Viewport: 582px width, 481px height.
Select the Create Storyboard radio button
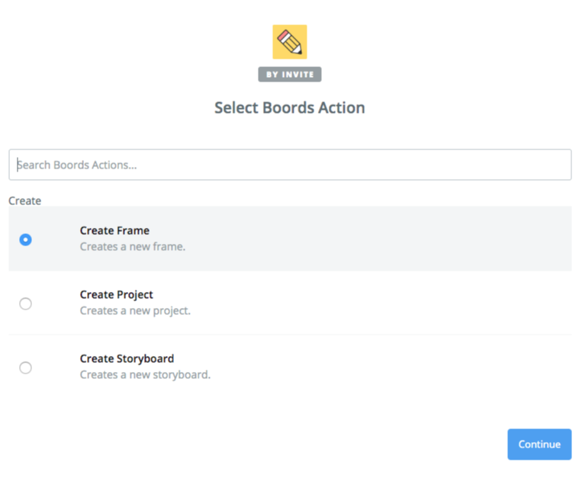[x=26, y=367]
